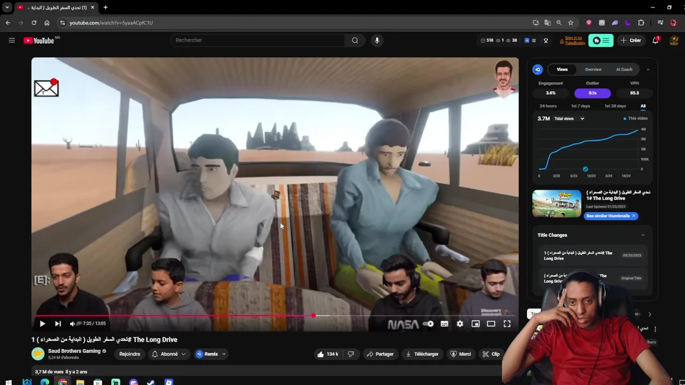Viewport: 685px width, 385px height.
Task: Click the purple Outlier 6.1x badge
Action: tap(592, 93)
